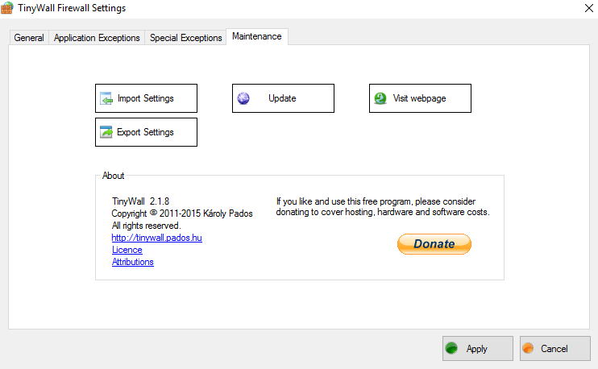Select the Maintenance tab
This screenshot has width=598, height=369.
(257, 36)
